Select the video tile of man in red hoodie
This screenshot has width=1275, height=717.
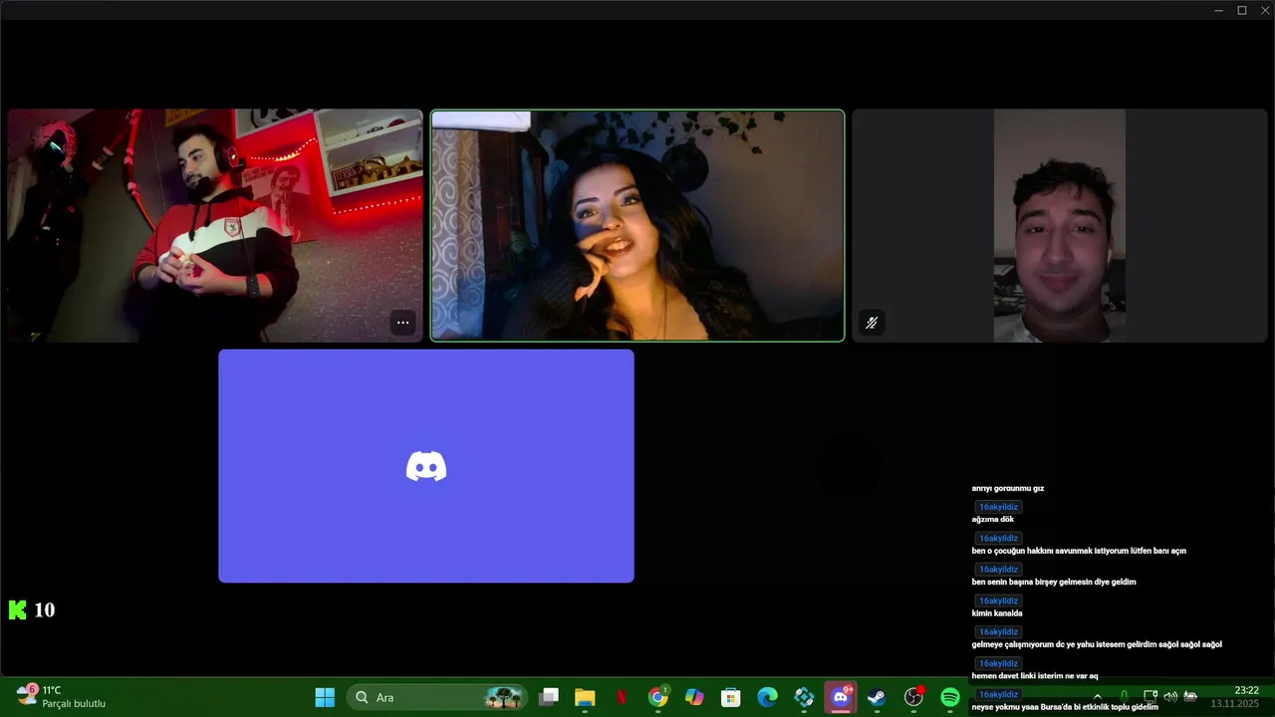(215, 226)
